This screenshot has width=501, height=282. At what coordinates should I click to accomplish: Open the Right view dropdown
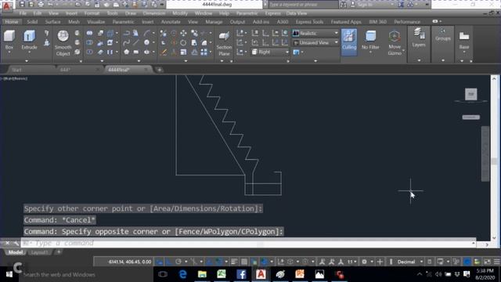[270, 52]
